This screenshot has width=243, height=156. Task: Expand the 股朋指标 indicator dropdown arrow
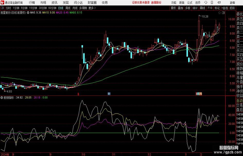(x=2, y=98)
